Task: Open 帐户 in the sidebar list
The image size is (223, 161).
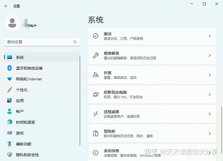Action: 42,111
